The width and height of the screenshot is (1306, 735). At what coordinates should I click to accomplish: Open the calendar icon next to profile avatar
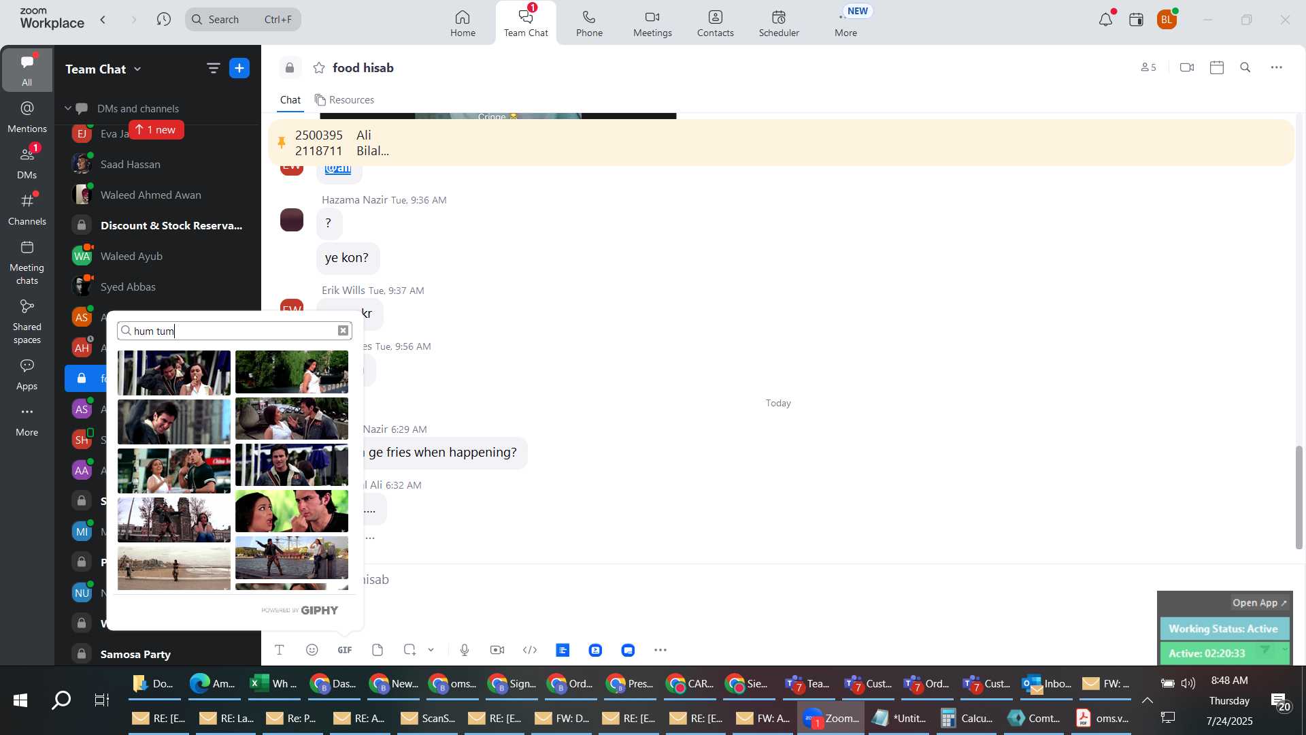tap(1136, 20)
